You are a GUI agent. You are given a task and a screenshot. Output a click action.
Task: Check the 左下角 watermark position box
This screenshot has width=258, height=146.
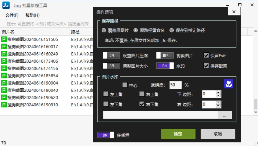[106, 104]
